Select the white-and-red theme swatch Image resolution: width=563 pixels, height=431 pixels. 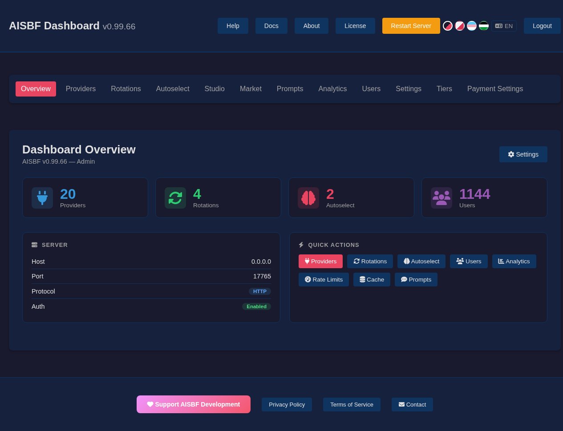click(x=460, y=26)
